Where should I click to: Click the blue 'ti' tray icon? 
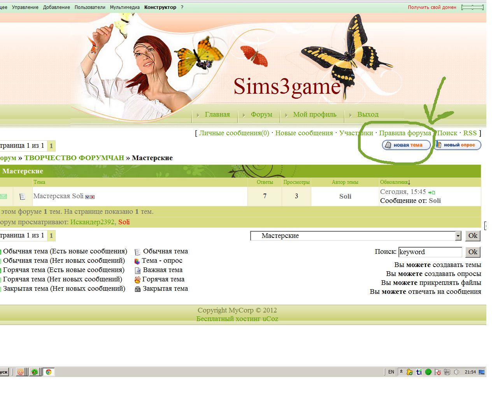click(x=419, y=372)
